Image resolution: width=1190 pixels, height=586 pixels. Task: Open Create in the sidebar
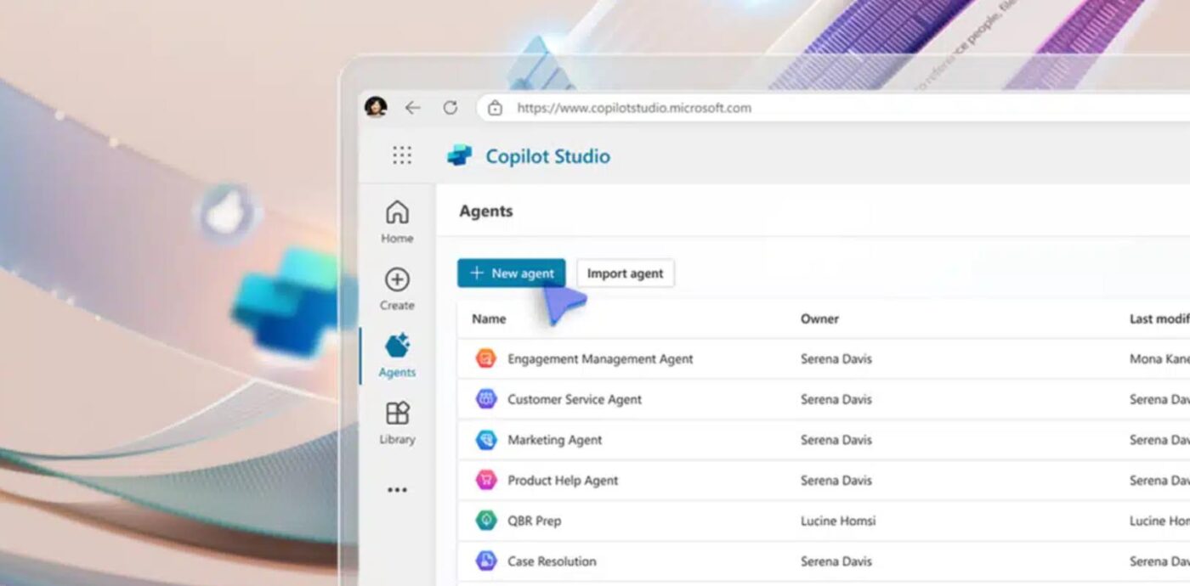point(397,289)
